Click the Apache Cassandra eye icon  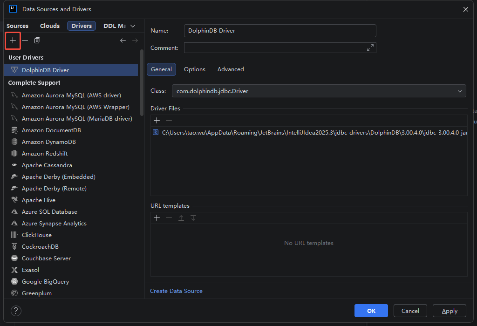[x=14, y=165]
